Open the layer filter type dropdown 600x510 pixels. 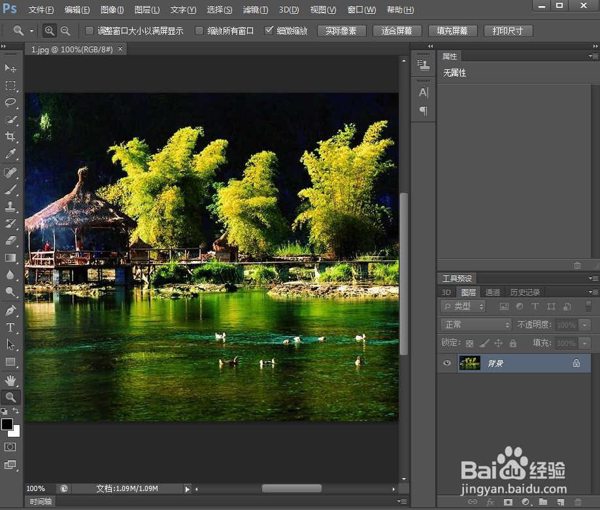(463, 306)
